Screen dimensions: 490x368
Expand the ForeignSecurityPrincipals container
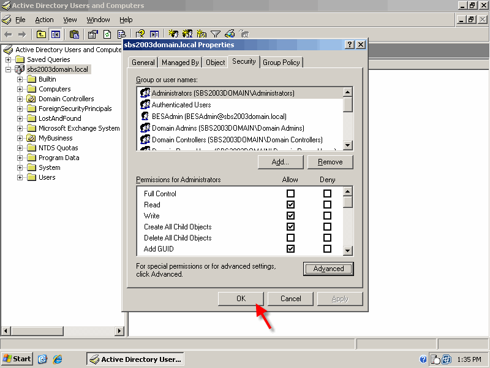(20, 109)
